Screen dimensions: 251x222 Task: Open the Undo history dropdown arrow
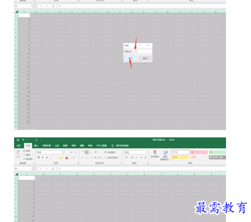click(26, 140)
